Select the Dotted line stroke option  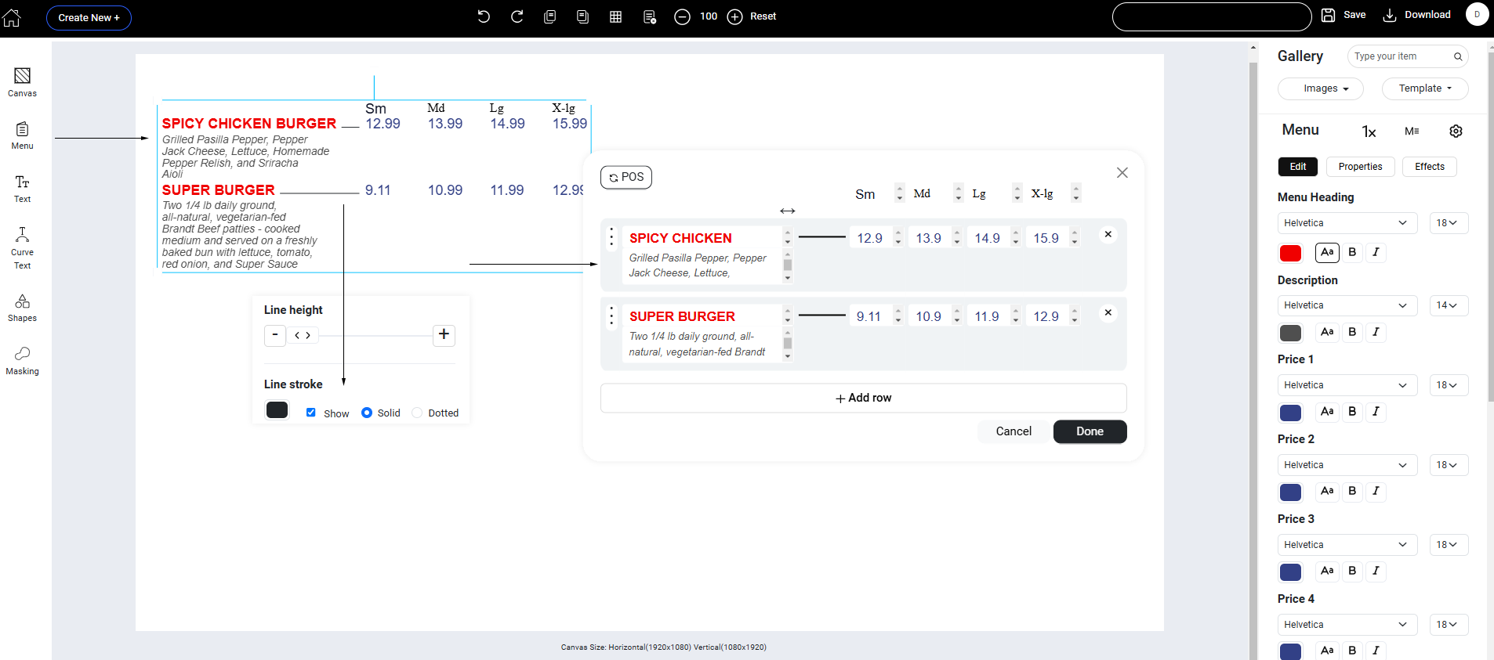point(417,413)
